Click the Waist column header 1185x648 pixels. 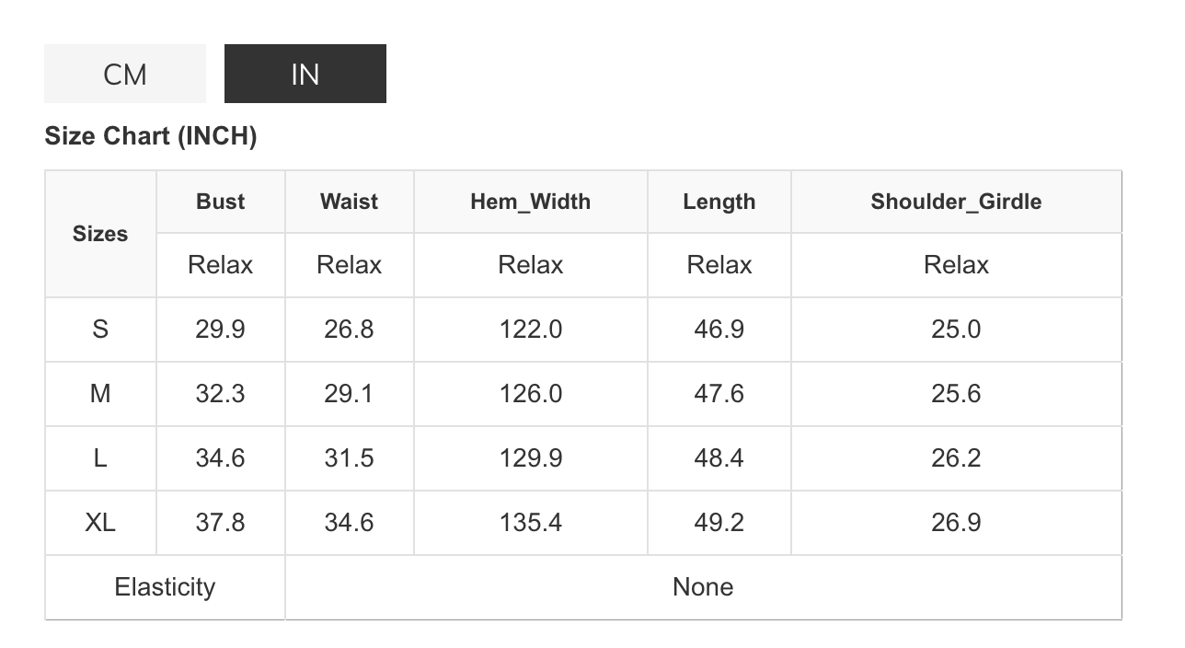point(349,202)
